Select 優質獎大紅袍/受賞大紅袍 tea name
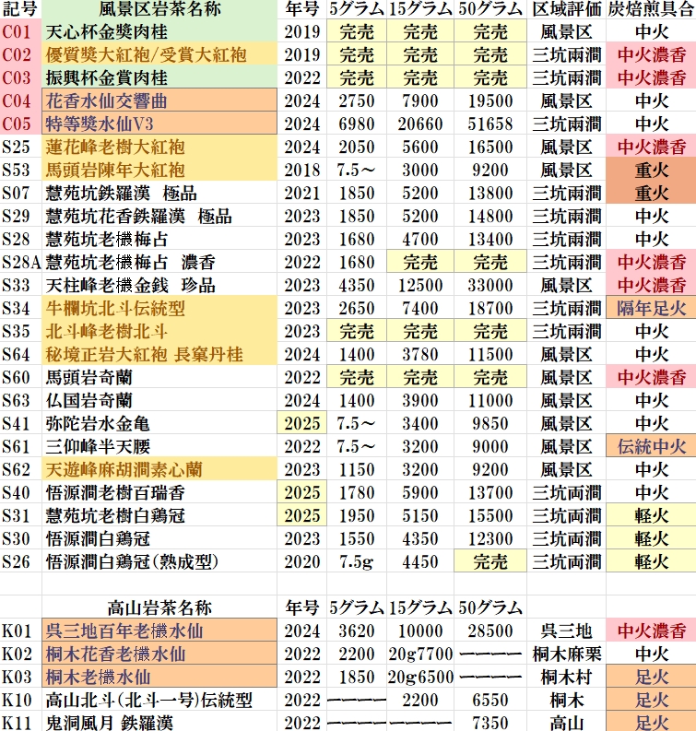The height and width of the screenshot is (731, 696). pyautogui.click(x=146, y=54)
